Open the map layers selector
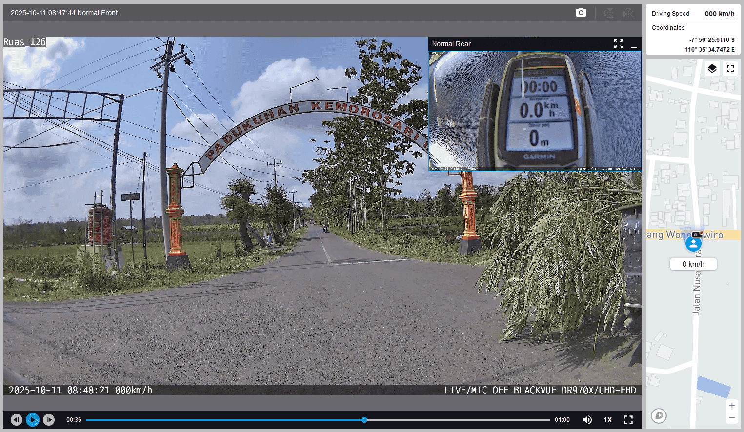The image size is (744, 432). pyautogui.click(x=712, y=69)
